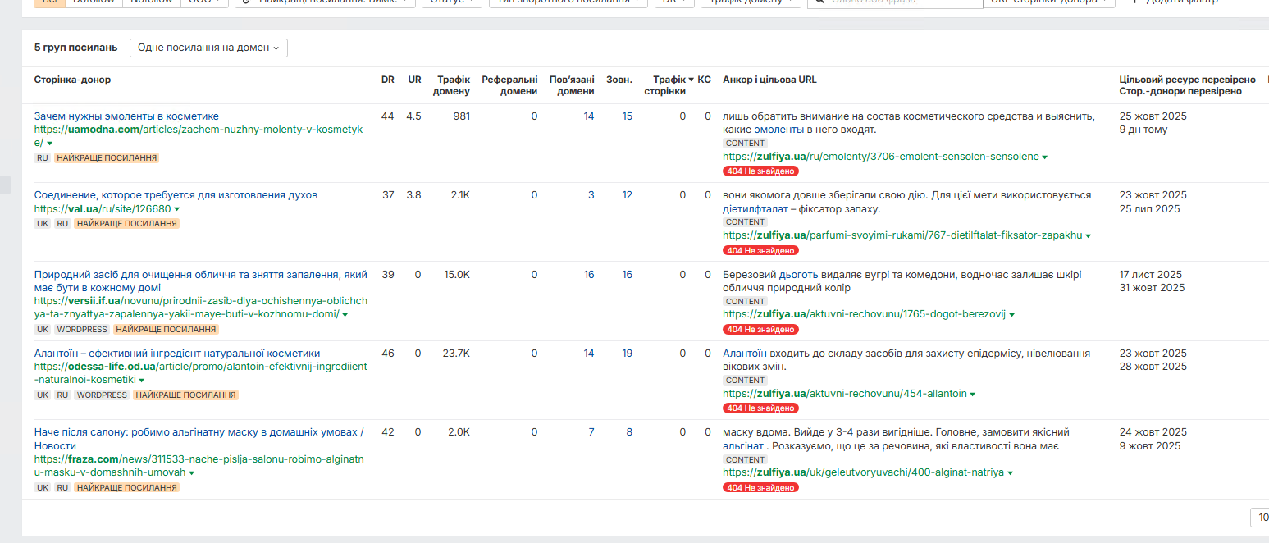Click '9 дн тому' in uamodna row
Screen dimensions: 1269x543
tap(1143, 130)
